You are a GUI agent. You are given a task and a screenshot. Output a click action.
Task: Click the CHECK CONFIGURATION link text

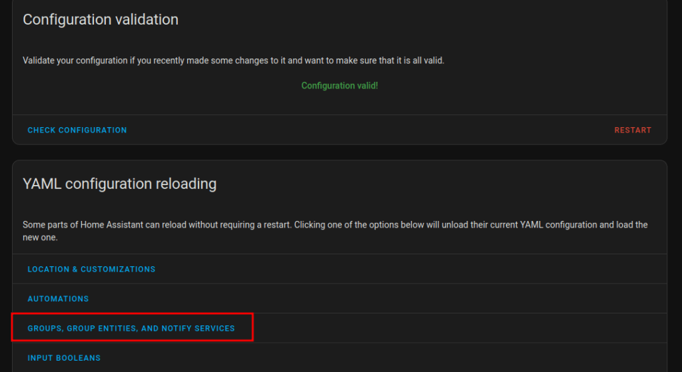(x=77, y=130)
